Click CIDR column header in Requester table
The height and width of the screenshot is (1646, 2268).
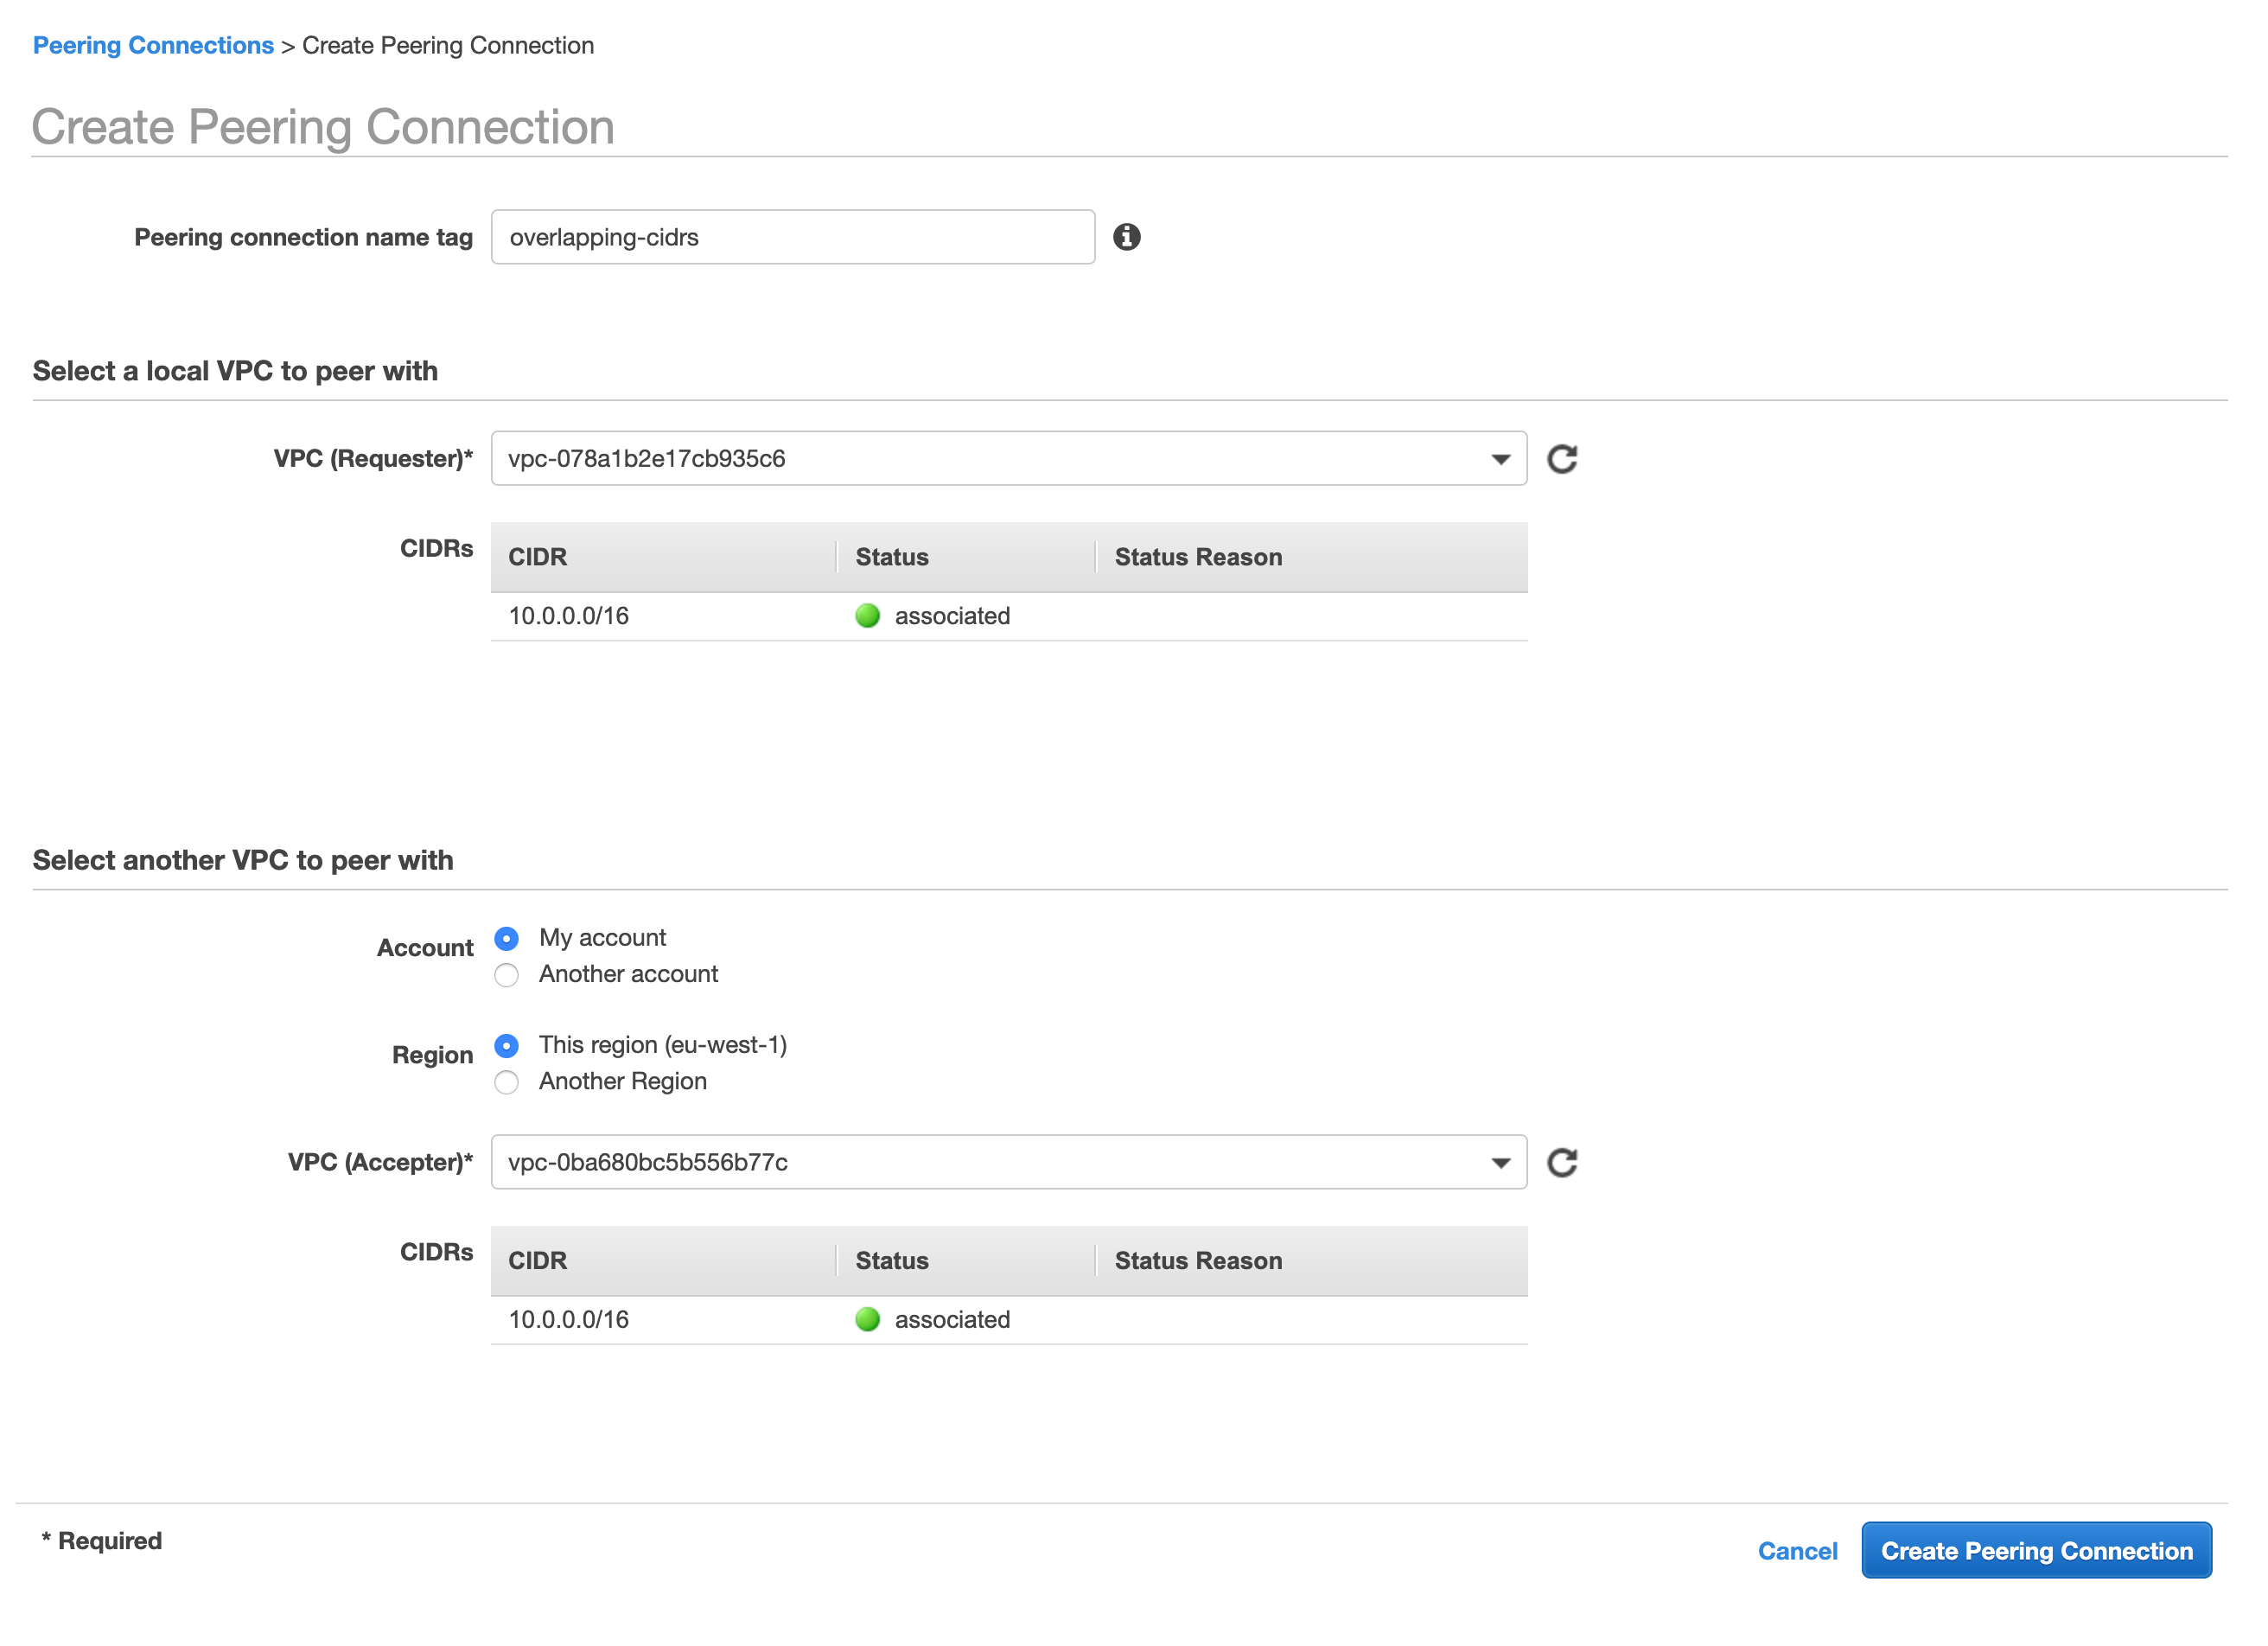[538, 557]
